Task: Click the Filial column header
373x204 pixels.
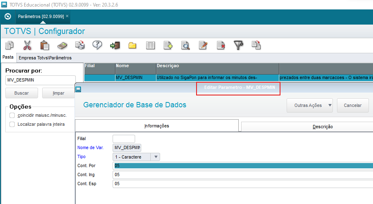Action: [x=99, y=68]
